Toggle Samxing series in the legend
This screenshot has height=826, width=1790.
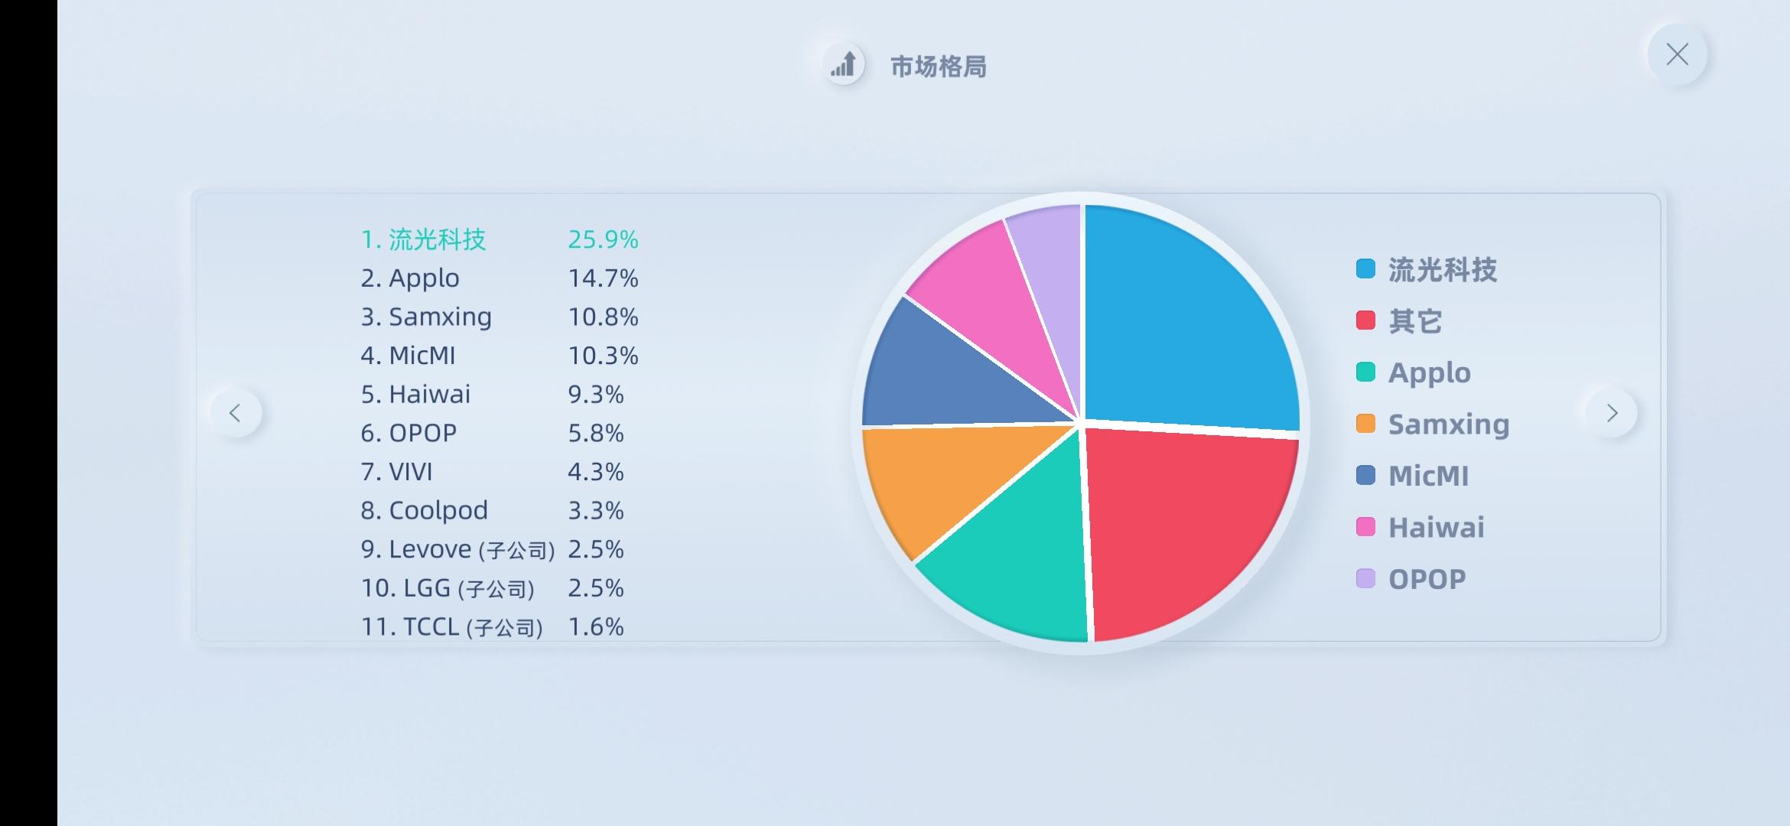pyautogui.click(x=1433, y=424)
